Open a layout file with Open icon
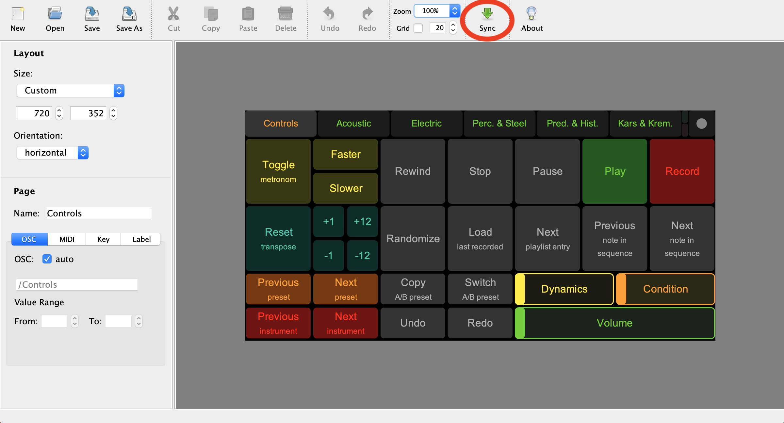Screen dimensions: 784x423 [x=55, y=14]
